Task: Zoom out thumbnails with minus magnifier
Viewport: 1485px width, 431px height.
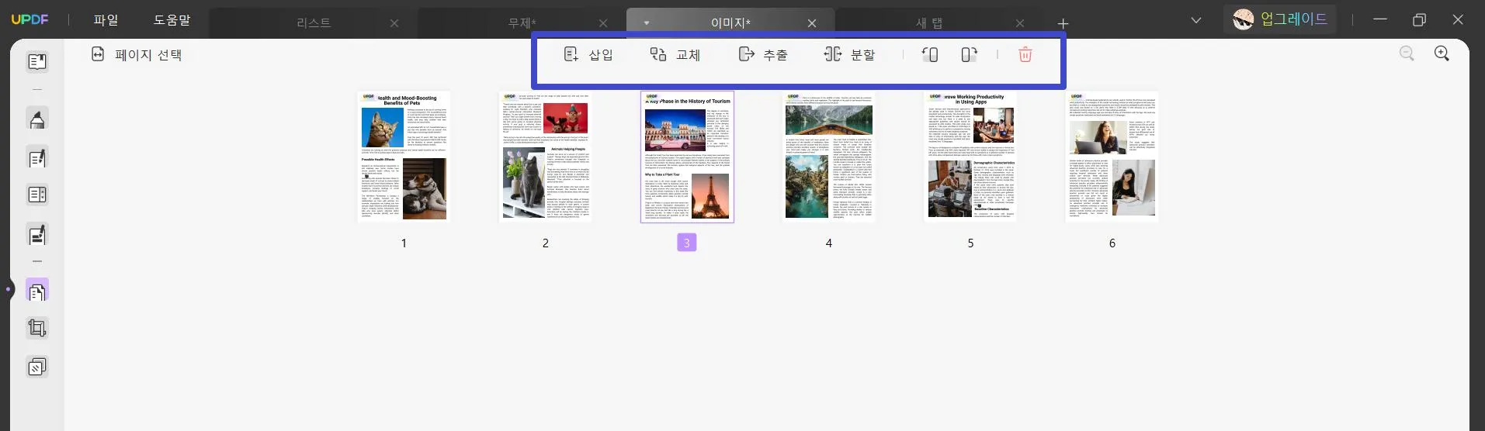Action: coord(1407,53)
